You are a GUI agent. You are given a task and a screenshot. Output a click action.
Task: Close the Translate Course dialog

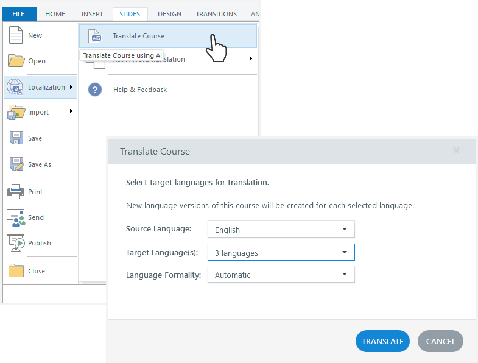[456, 150]
